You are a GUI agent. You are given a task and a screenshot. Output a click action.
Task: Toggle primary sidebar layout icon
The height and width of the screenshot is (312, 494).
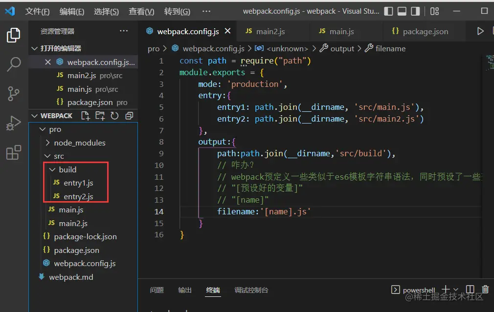[388, 11]
